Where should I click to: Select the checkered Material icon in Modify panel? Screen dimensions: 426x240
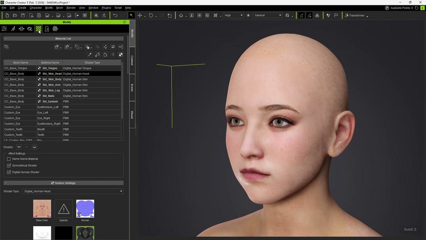pyautogui.click(x=38, y=28)
